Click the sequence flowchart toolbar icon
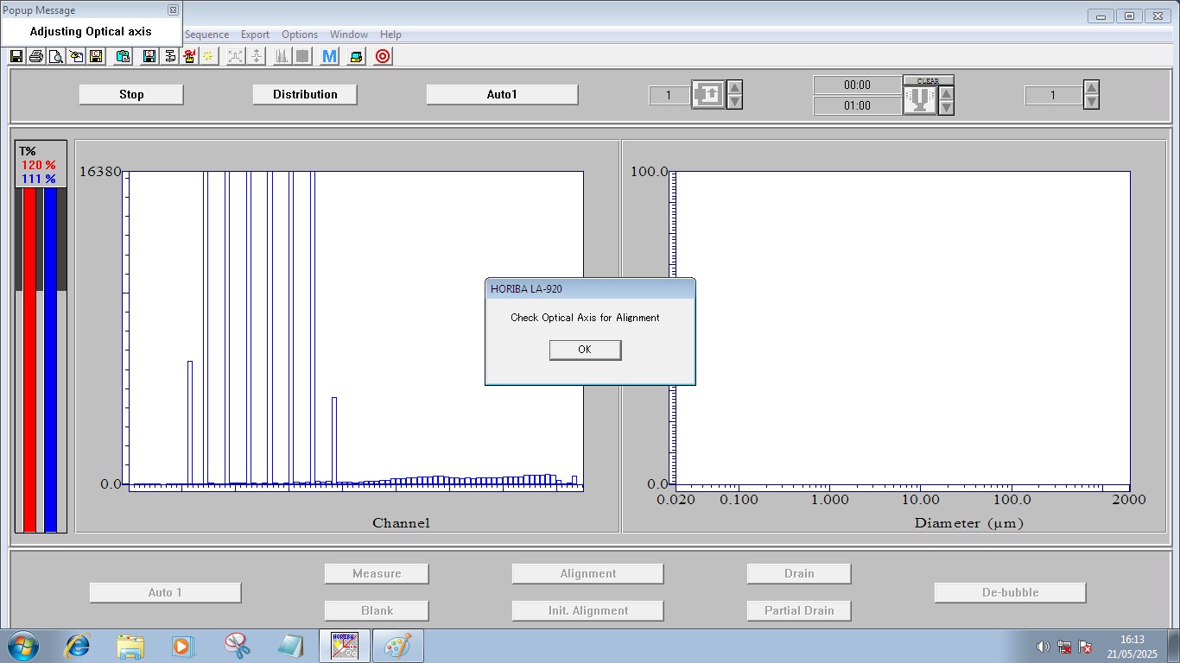 [169, 56]
